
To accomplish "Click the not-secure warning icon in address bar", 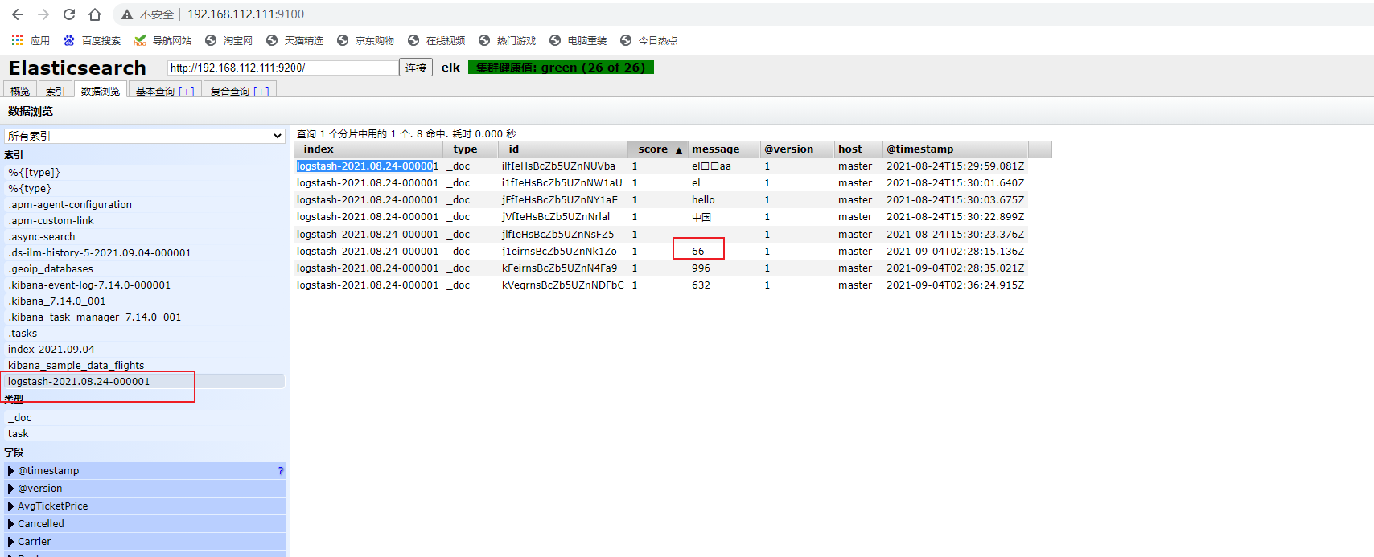I will point(127,14).
